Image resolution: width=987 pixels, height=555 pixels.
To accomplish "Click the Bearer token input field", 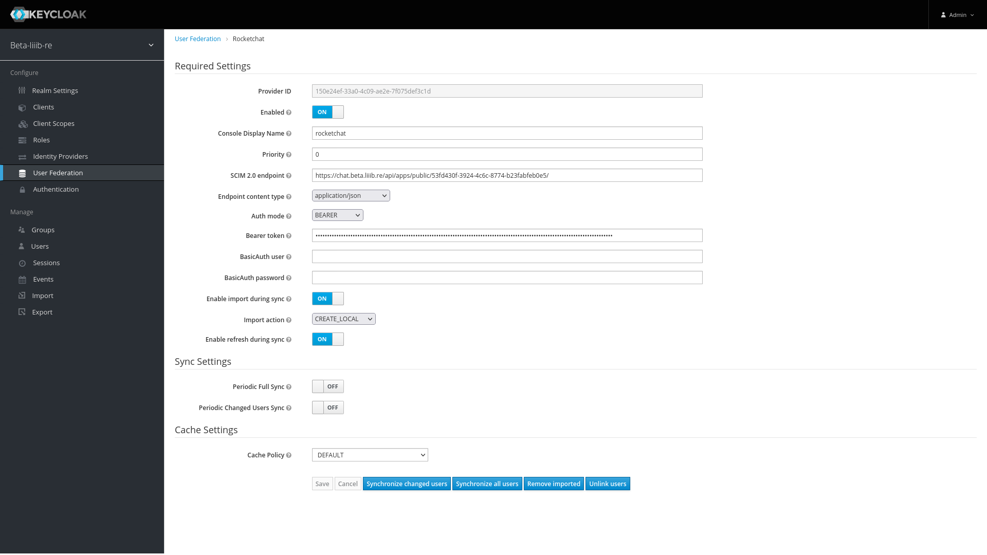I will (507, 235).
